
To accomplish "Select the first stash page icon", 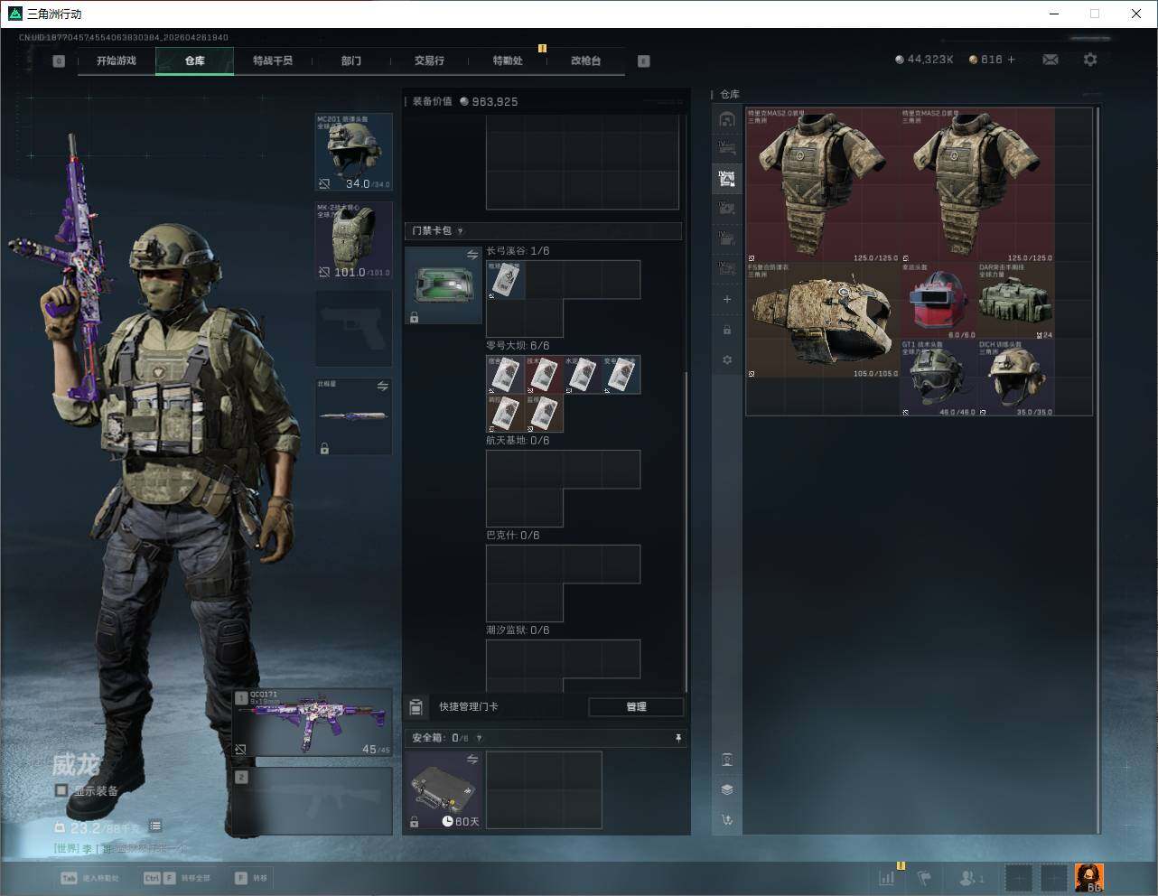I will point(727,119).
